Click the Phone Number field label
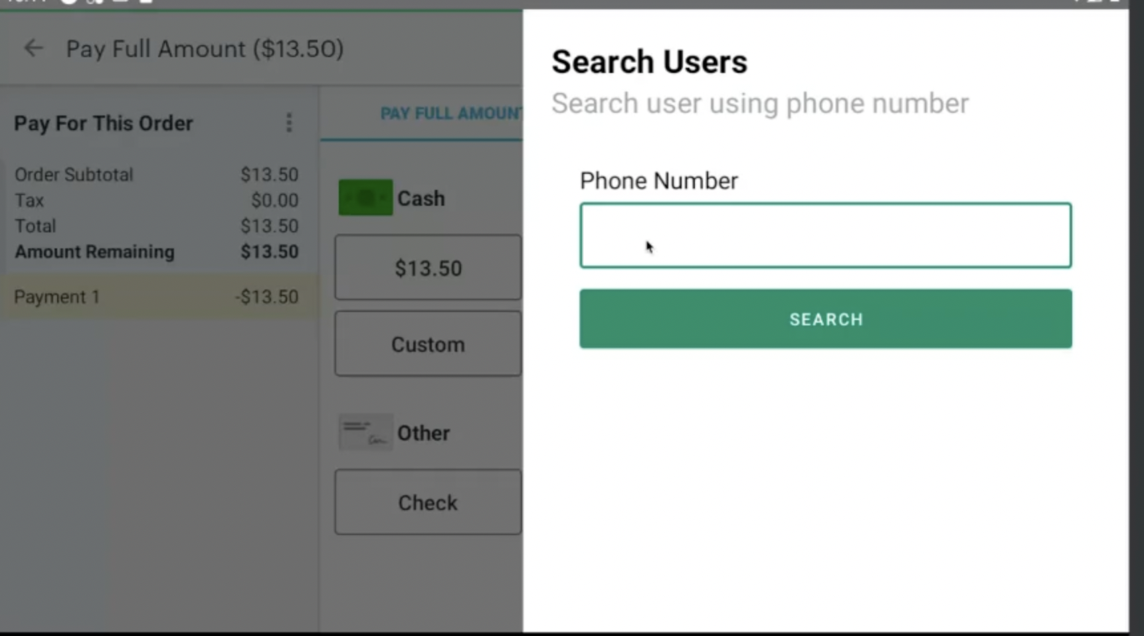 [x=658, y=181]
